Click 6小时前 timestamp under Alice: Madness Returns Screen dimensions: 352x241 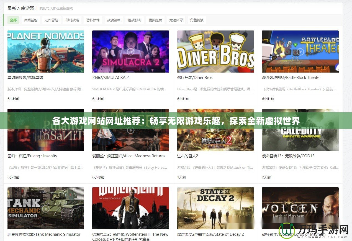click(98, 177)
